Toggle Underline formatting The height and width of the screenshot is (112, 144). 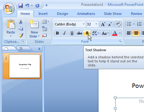pos(72,33)
